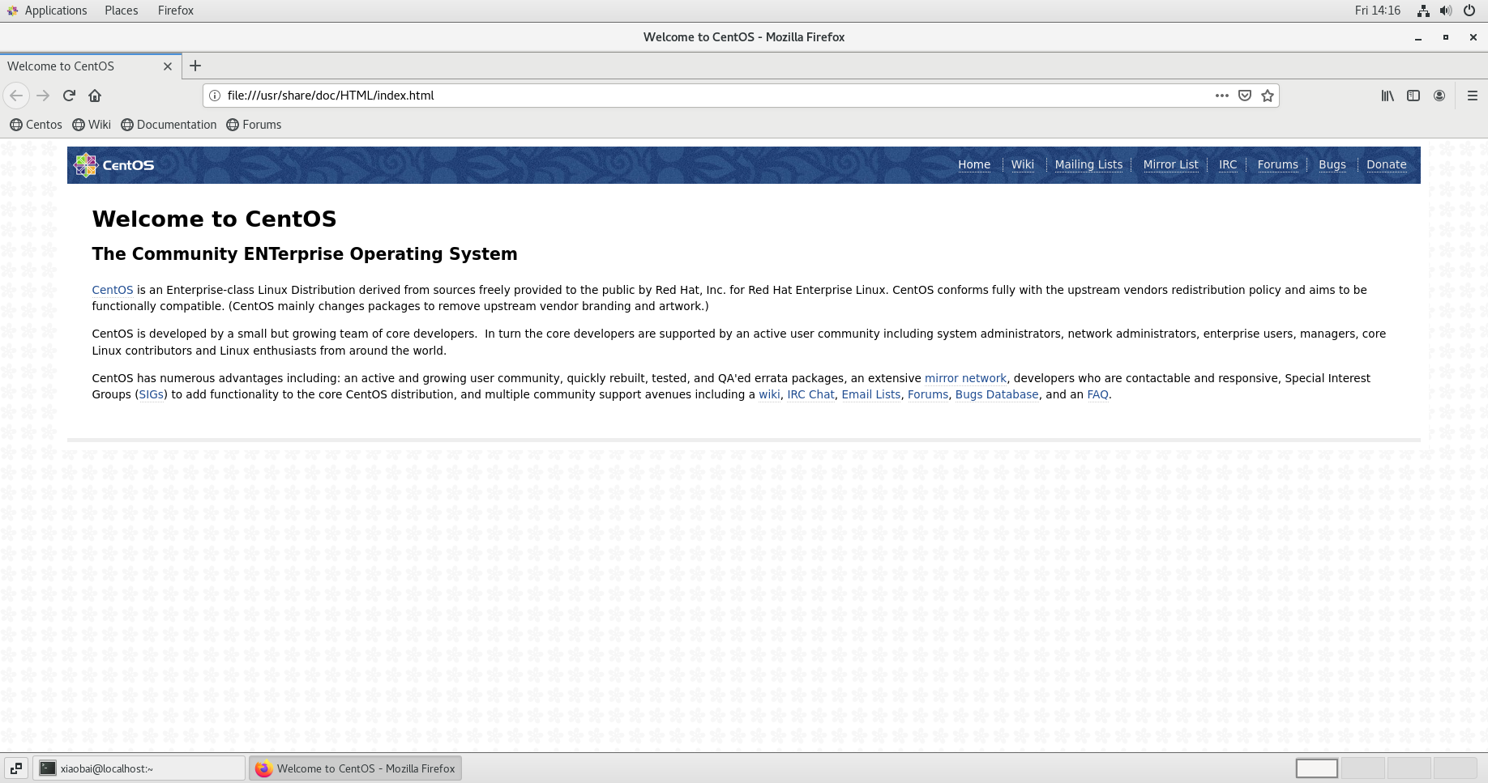
Task: Open the Firefox hamburger menu
Action: (1473, 96)
